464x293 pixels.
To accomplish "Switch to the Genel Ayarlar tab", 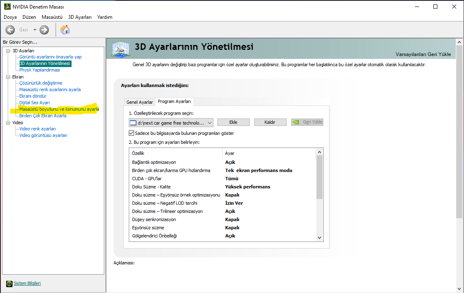I will coord(140,102).
